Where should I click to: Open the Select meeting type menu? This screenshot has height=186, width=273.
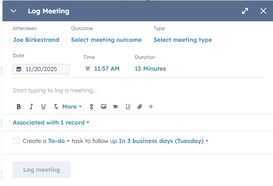pyautogui.click(x=182, y=40)
